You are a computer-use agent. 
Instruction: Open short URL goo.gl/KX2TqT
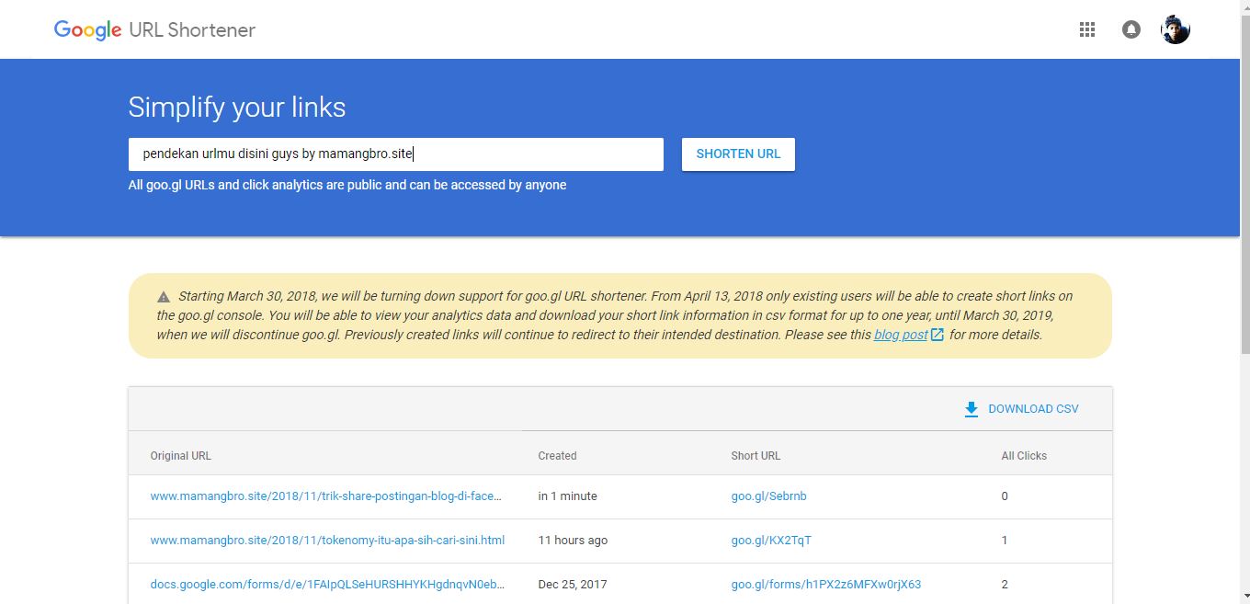[x=771, y=540]
